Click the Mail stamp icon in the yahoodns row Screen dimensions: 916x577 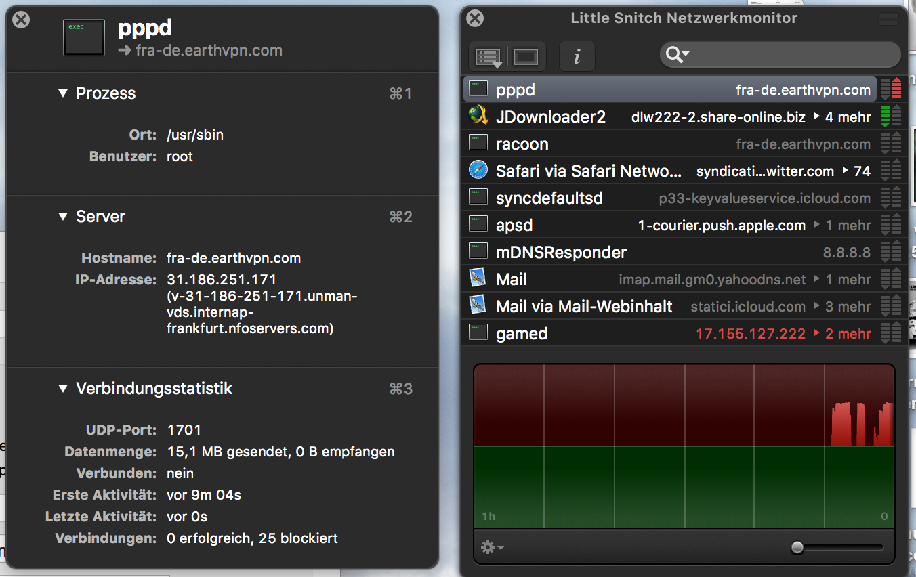coord(478,278)
